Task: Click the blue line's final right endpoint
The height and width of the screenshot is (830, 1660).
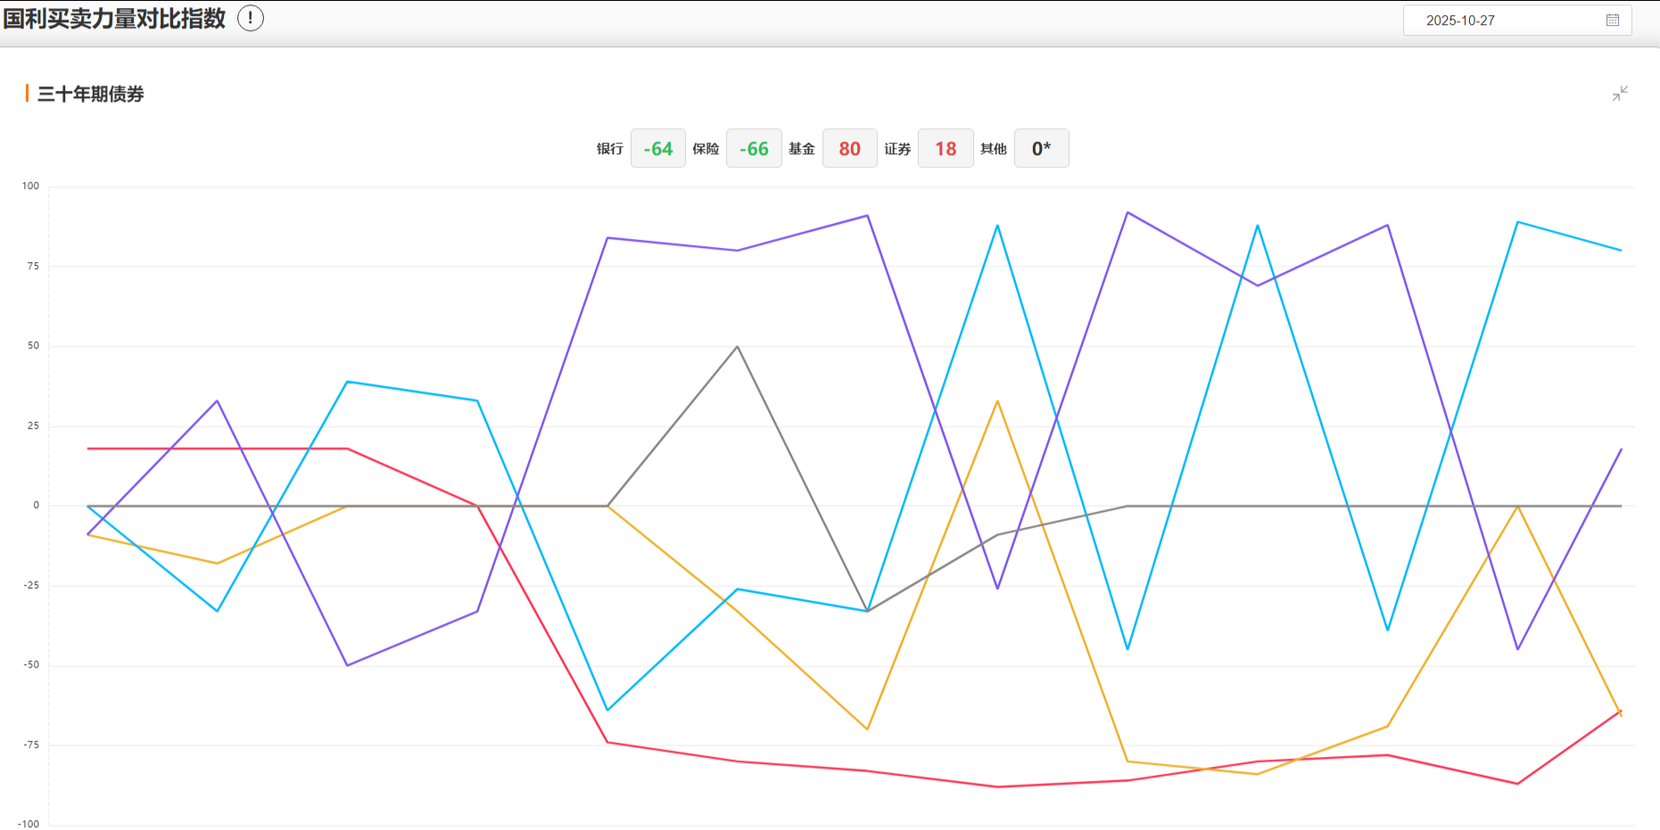Action: tap(1621, 251)
